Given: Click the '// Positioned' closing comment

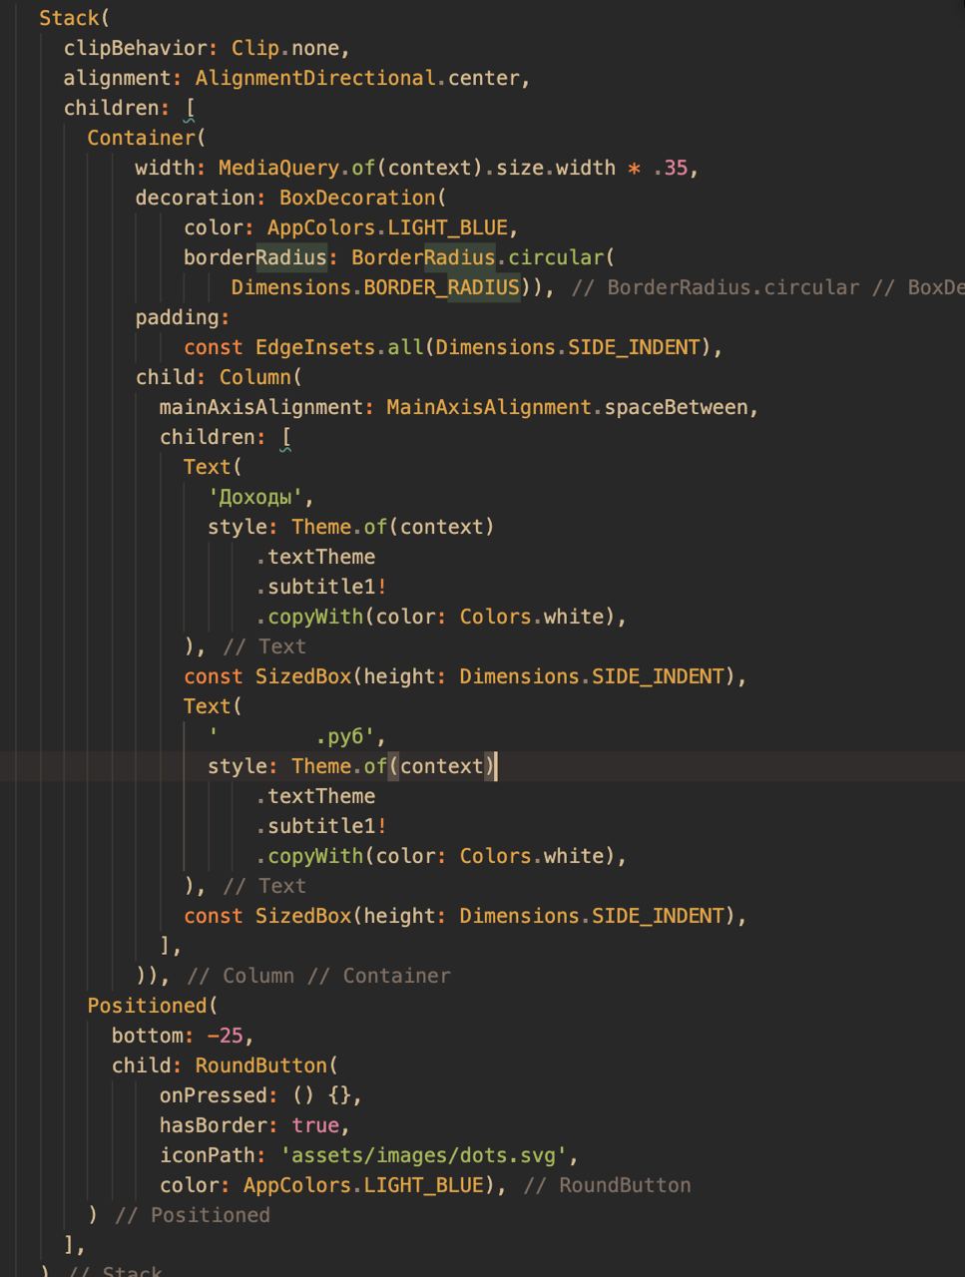Looking at the screenshot, I should [x=193, y=1215].
